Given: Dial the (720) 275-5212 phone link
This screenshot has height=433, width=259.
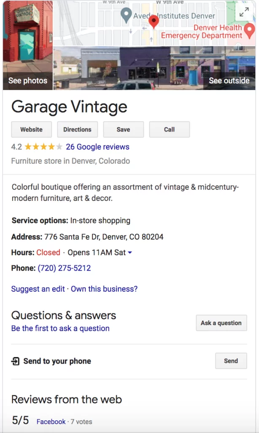Looking at the screenshot, I should (64, 268).
